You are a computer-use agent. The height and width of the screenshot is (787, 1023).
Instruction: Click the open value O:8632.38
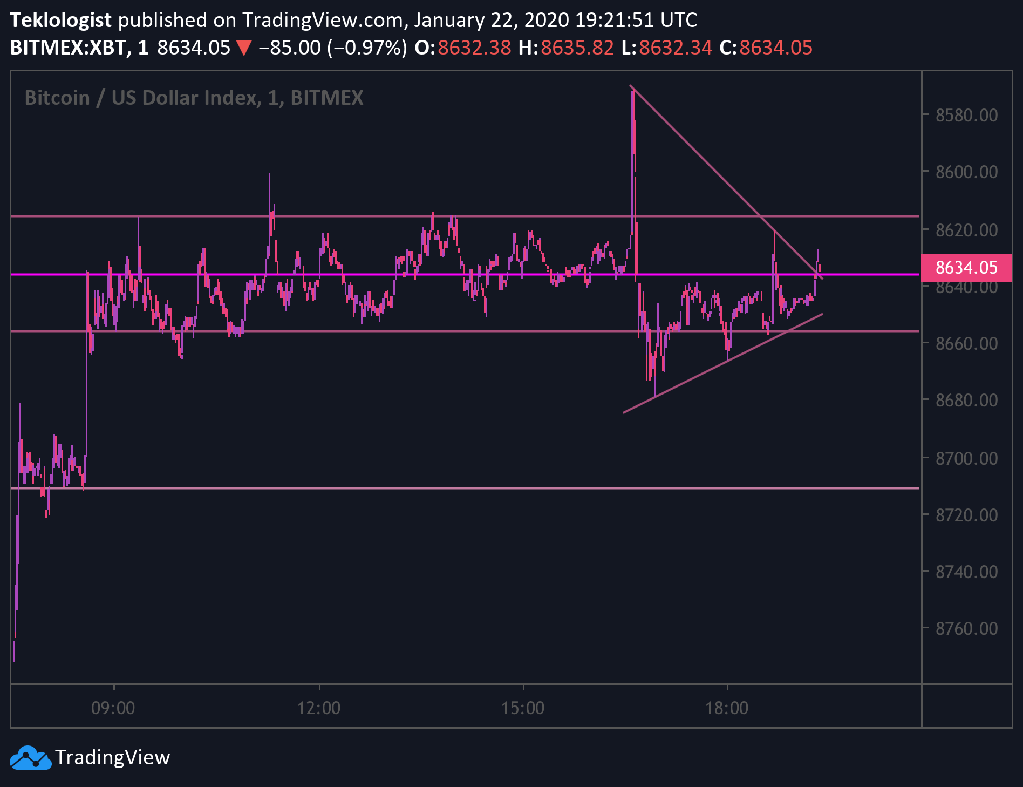click(462, 48)
